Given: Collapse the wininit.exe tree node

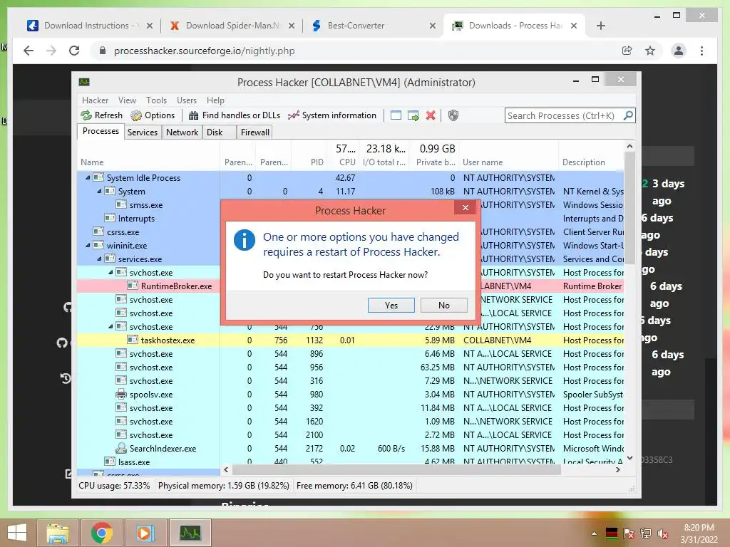Looking at the screenshot, I should coord(88,245).
